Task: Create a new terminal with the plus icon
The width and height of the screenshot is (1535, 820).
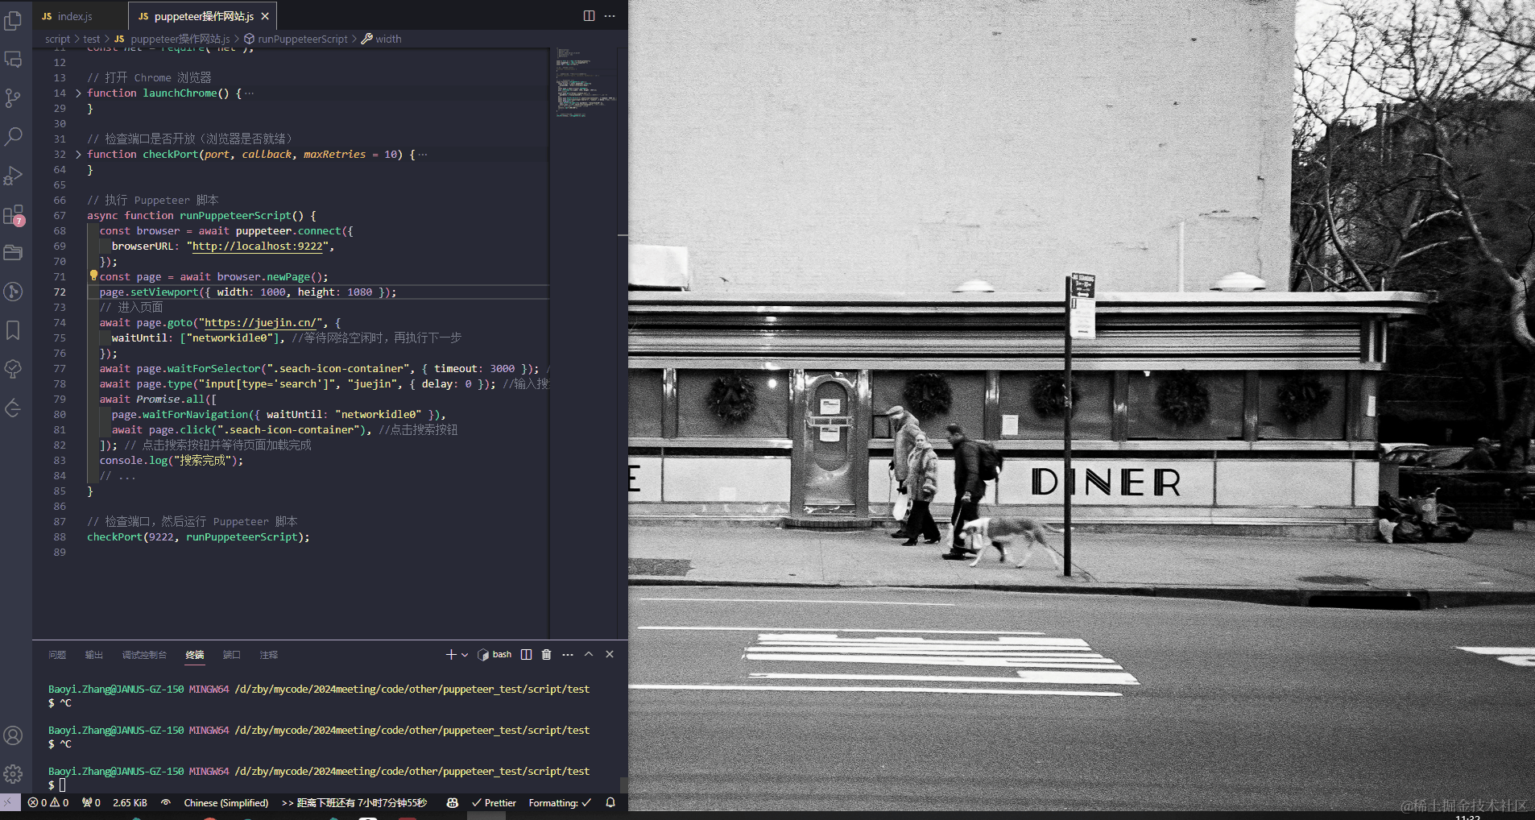Action: pyautogui.click(x=451, y=655)
